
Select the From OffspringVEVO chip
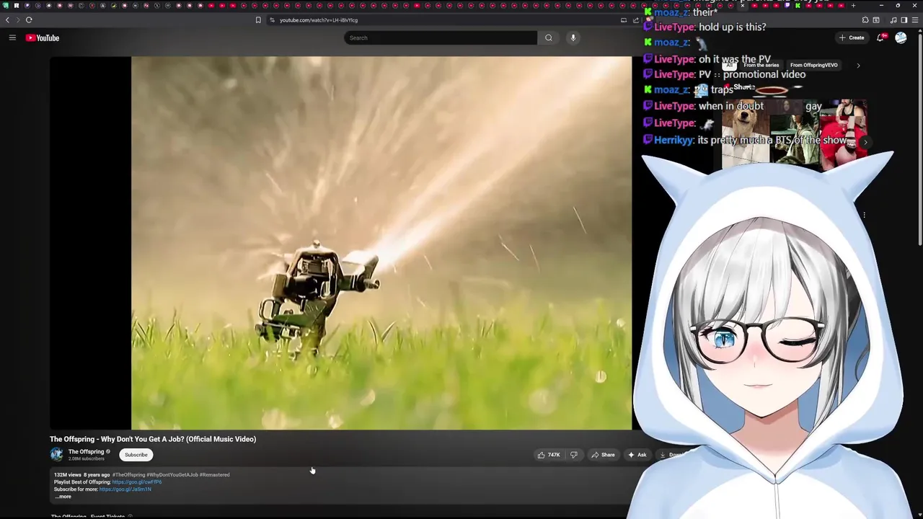point(813,65)
